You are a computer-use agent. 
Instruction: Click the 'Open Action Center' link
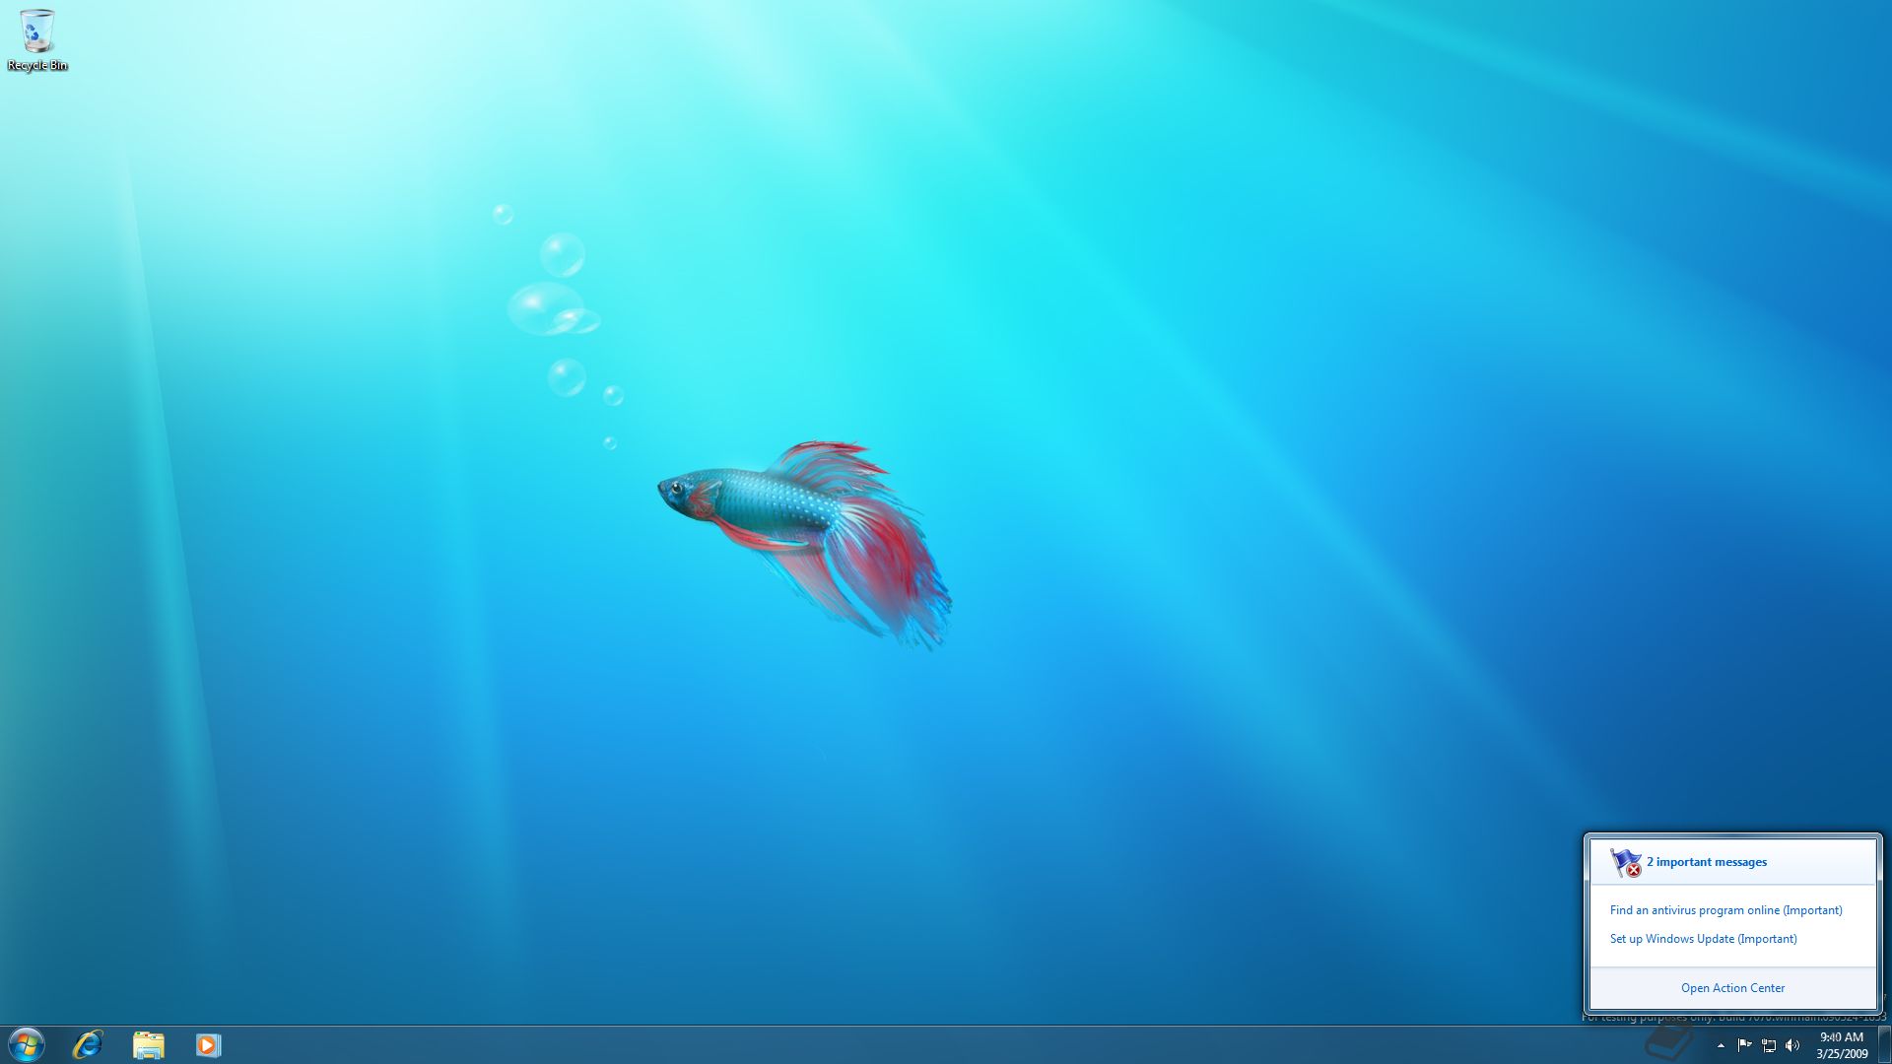pos(1732,988)
